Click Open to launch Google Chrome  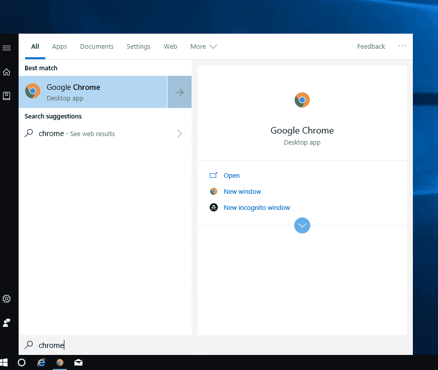232,175
